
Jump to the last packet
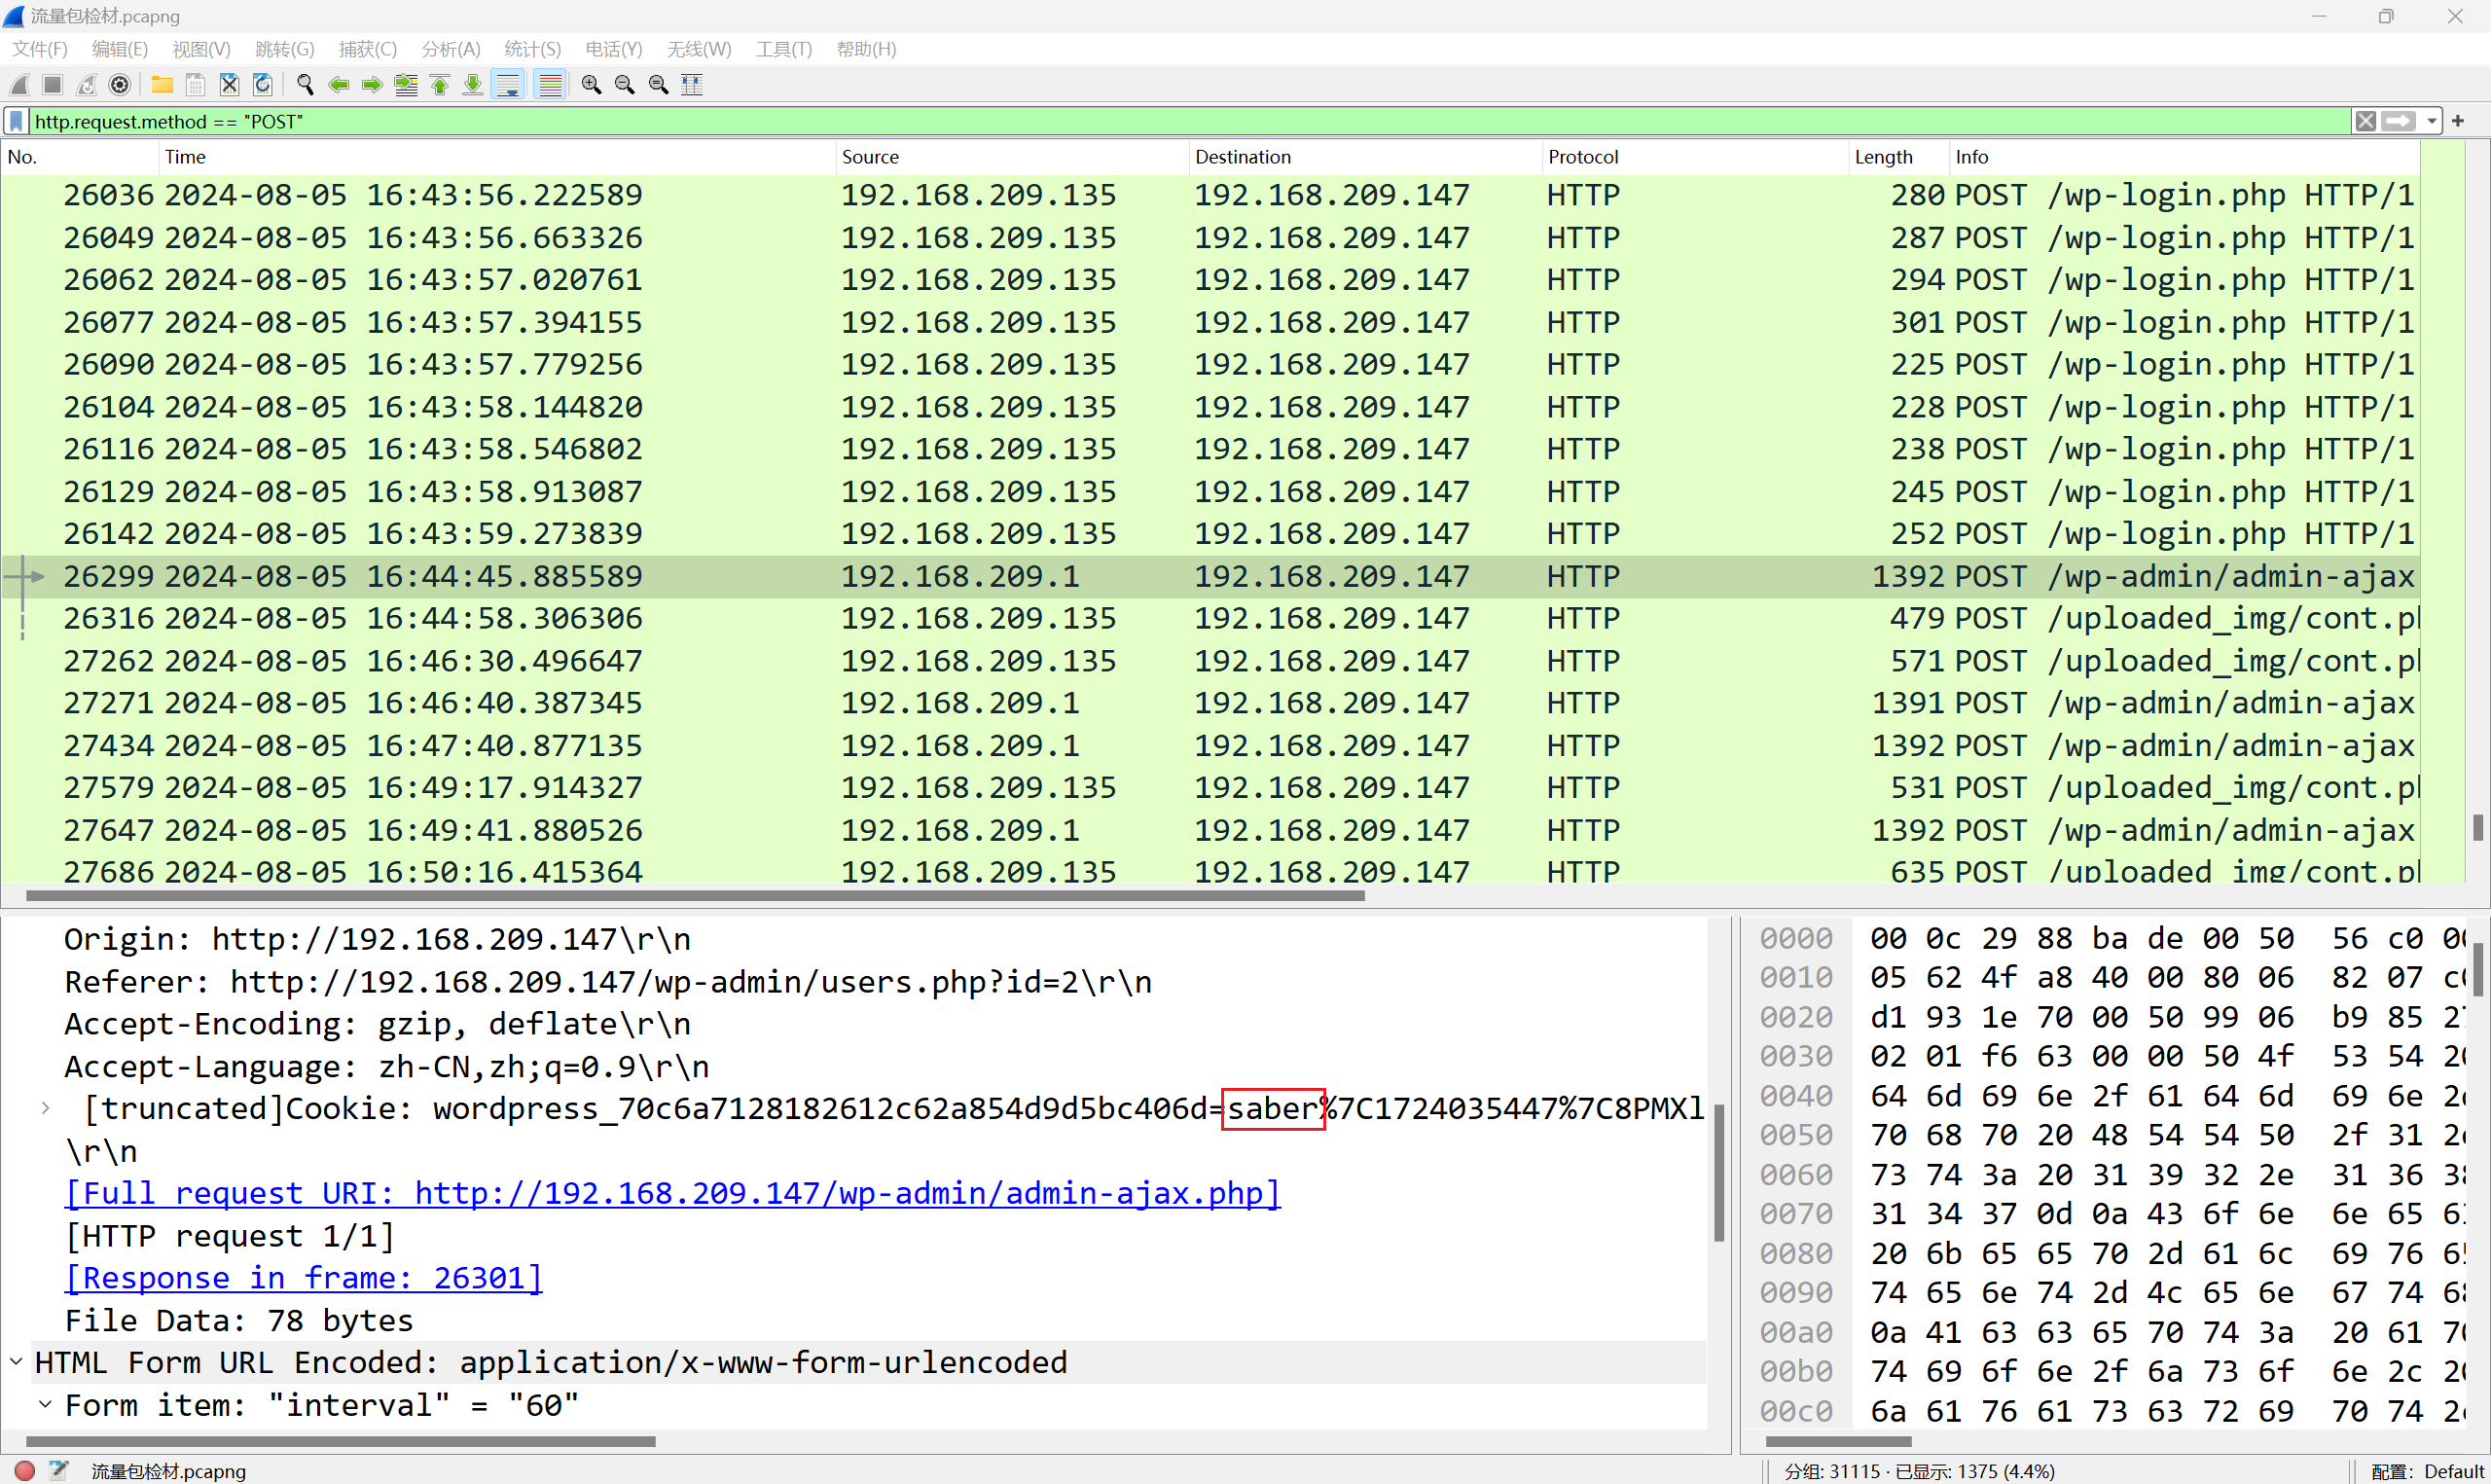[x=473, y=85]
